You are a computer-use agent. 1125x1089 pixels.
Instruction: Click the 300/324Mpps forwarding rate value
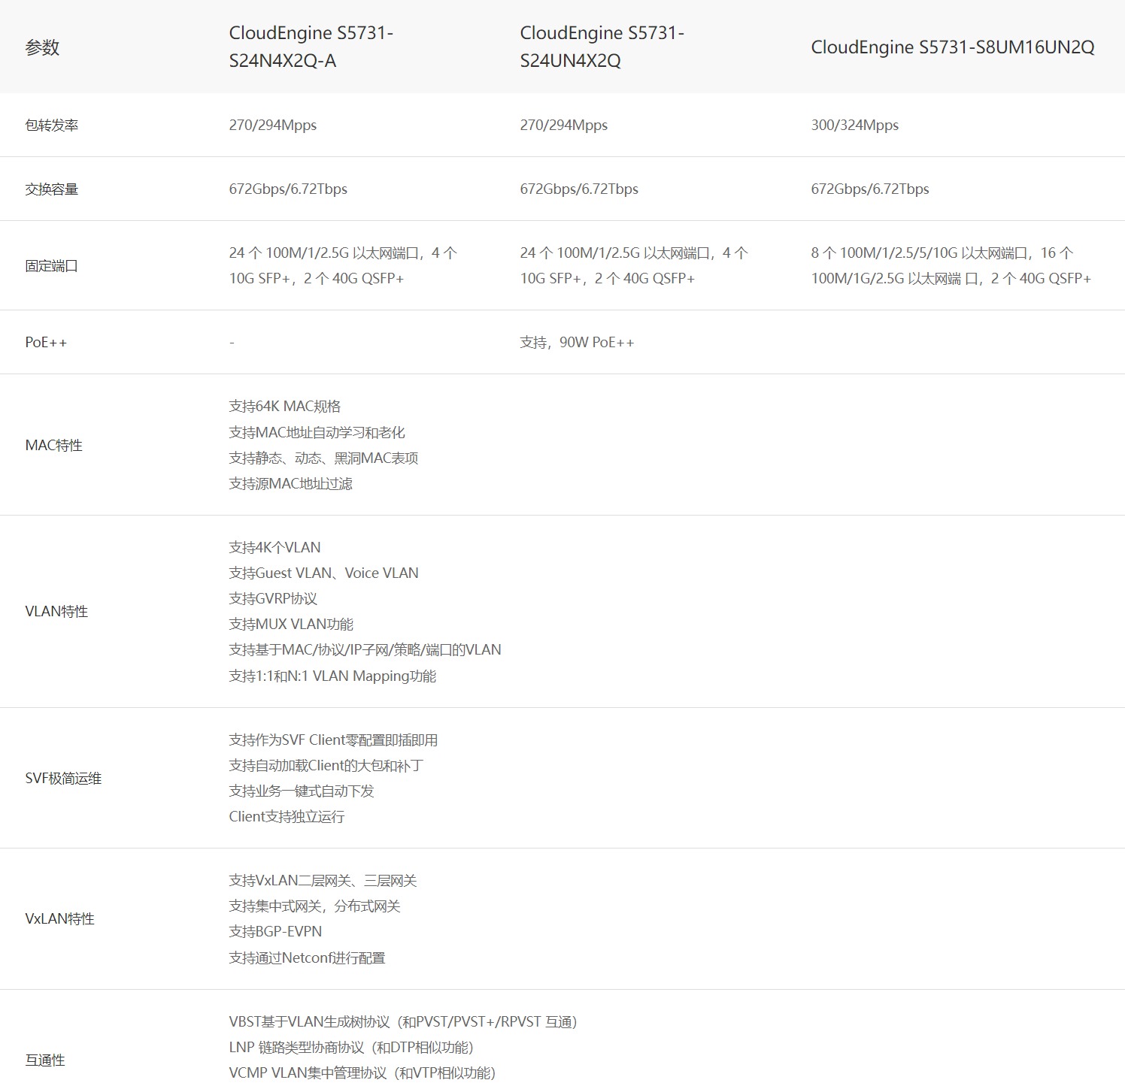point(854,126)
